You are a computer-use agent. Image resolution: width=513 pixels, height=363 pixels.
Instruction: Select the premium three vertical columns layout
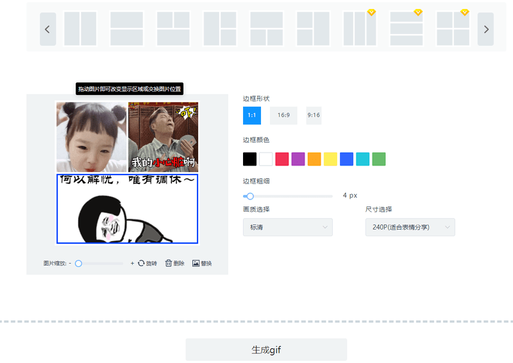(x=360, y=29)
